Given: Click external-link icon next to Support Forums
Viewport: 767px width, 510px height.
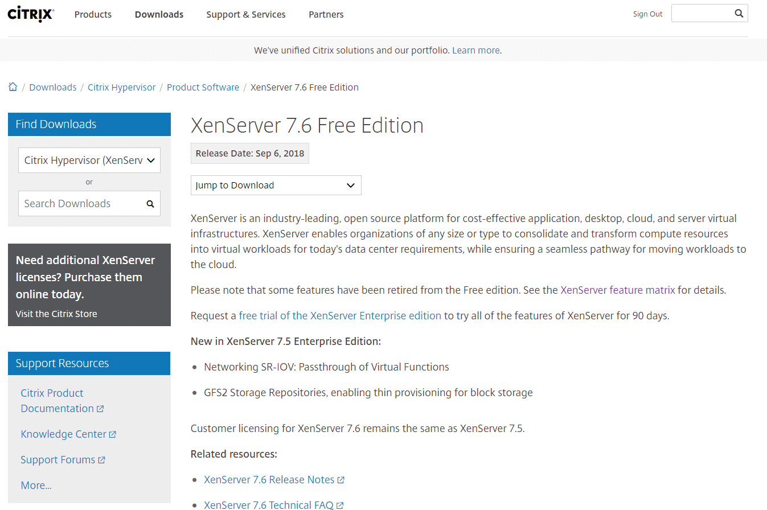Looking at the screenshot, I should click(x=101, y=460).
